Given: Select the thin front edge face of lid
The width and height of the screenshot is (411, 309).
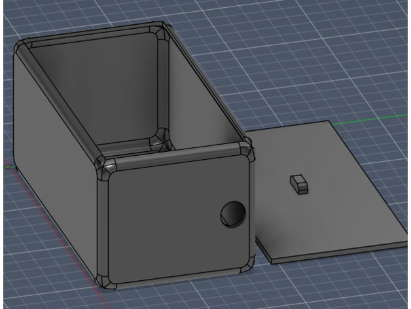Looking at the screenshot, I should (x=341, y=253).
